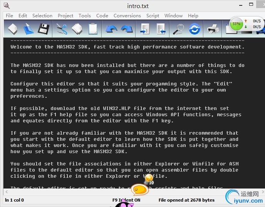Open the Conversions menu
The image size is (265, 207).
click(127, 16)
